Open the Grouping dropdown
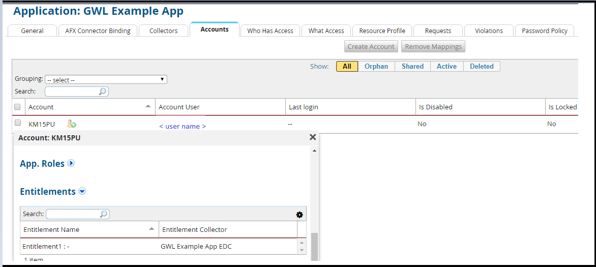The height and width of the screenshot is (267, 596). (106, 80)
